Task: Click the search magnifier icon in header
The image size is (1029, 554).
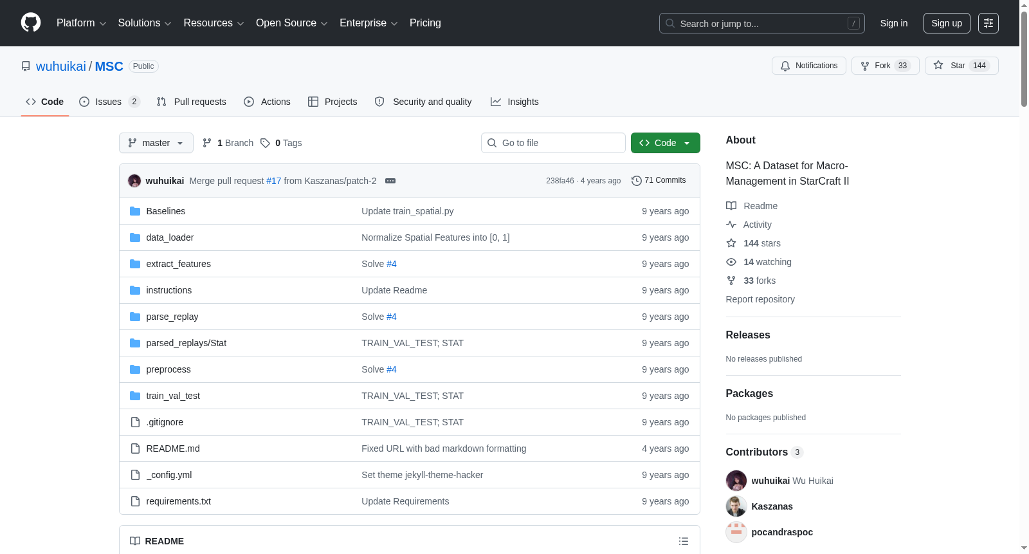Action: [x=670, y=23]
